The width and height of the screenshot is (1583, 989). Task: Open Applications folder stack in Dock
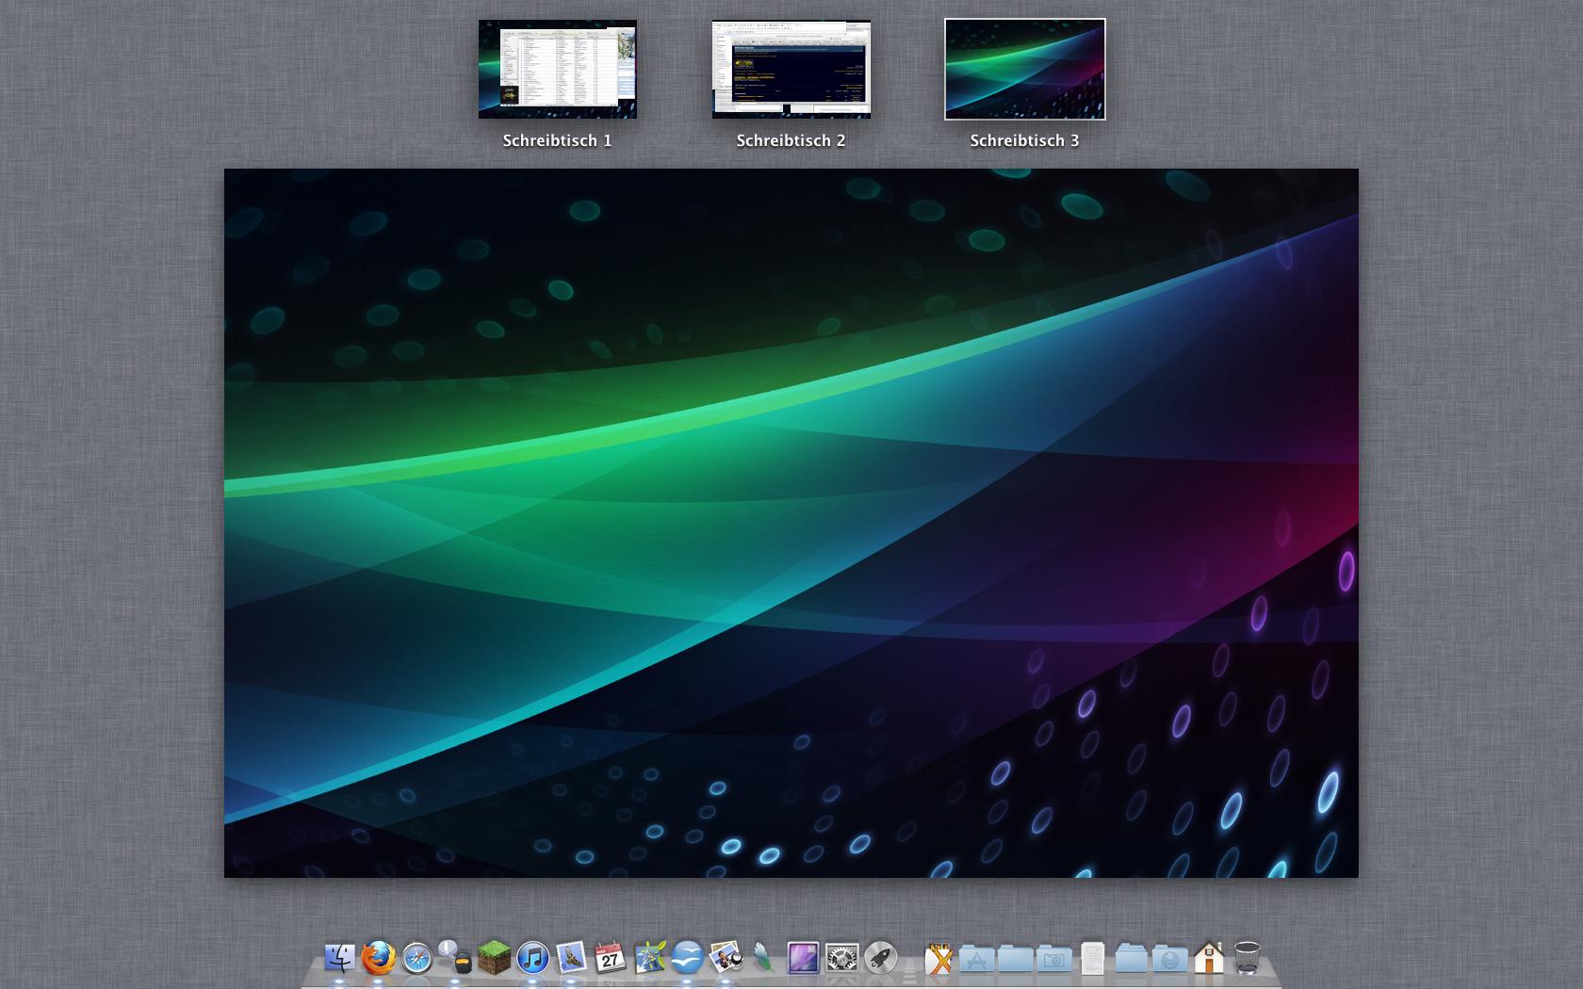(977, 959)
